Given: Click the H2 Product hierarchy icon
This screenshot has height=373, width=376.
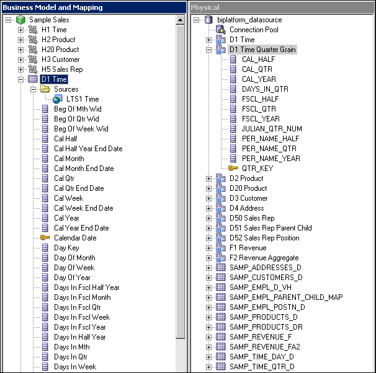Looking at the screenshot, I should click(x=33, y=40).
